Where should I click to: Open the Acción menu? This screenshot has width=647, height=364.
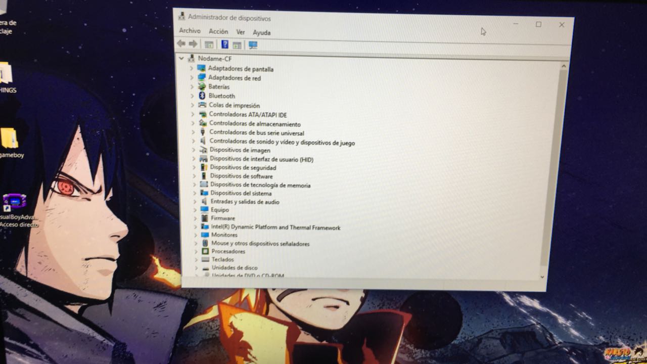(218, 31)
